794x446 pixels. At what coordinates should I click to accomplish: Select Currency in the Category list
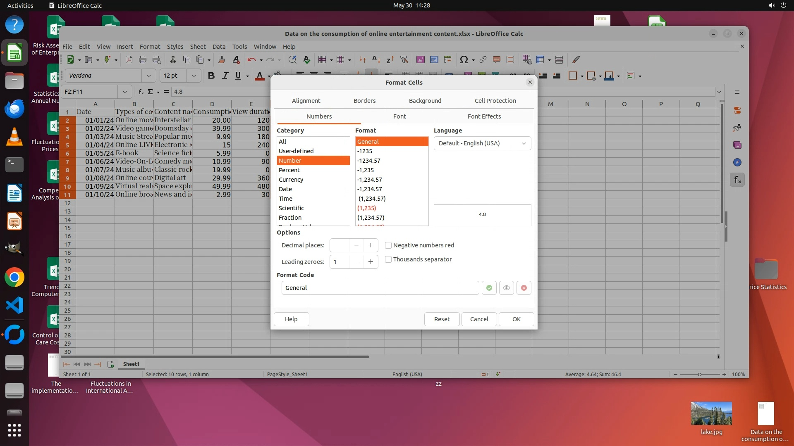291,180
